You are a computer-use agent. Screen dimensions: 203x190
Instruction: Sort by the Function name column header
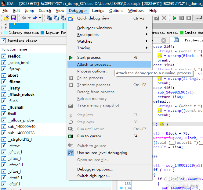(14, 49)
